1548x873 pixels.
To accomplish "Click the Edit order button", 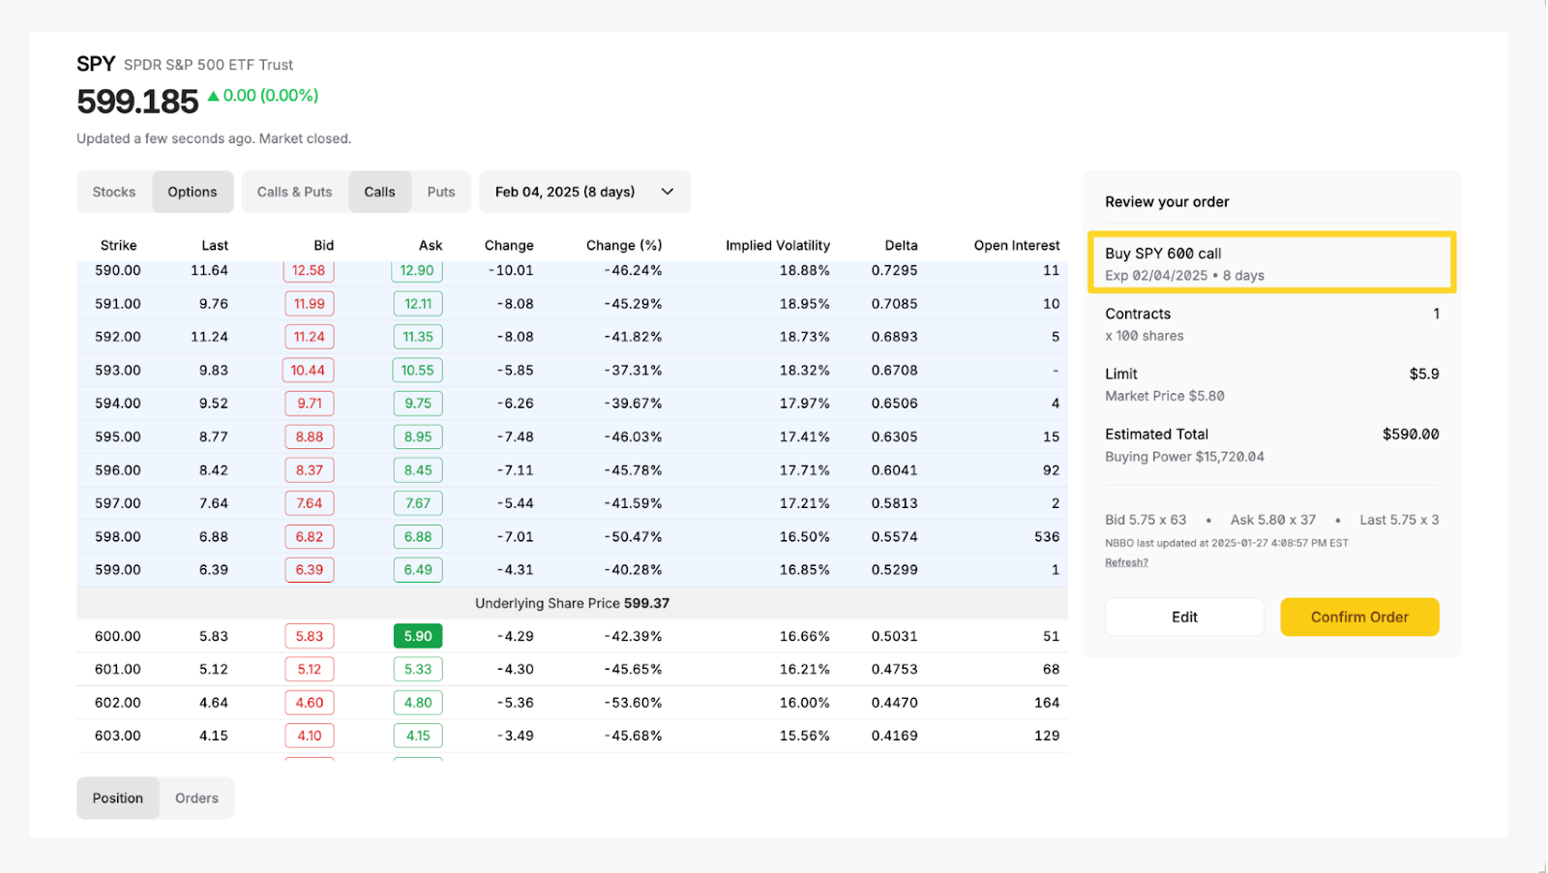I will tap(1184, 617).
